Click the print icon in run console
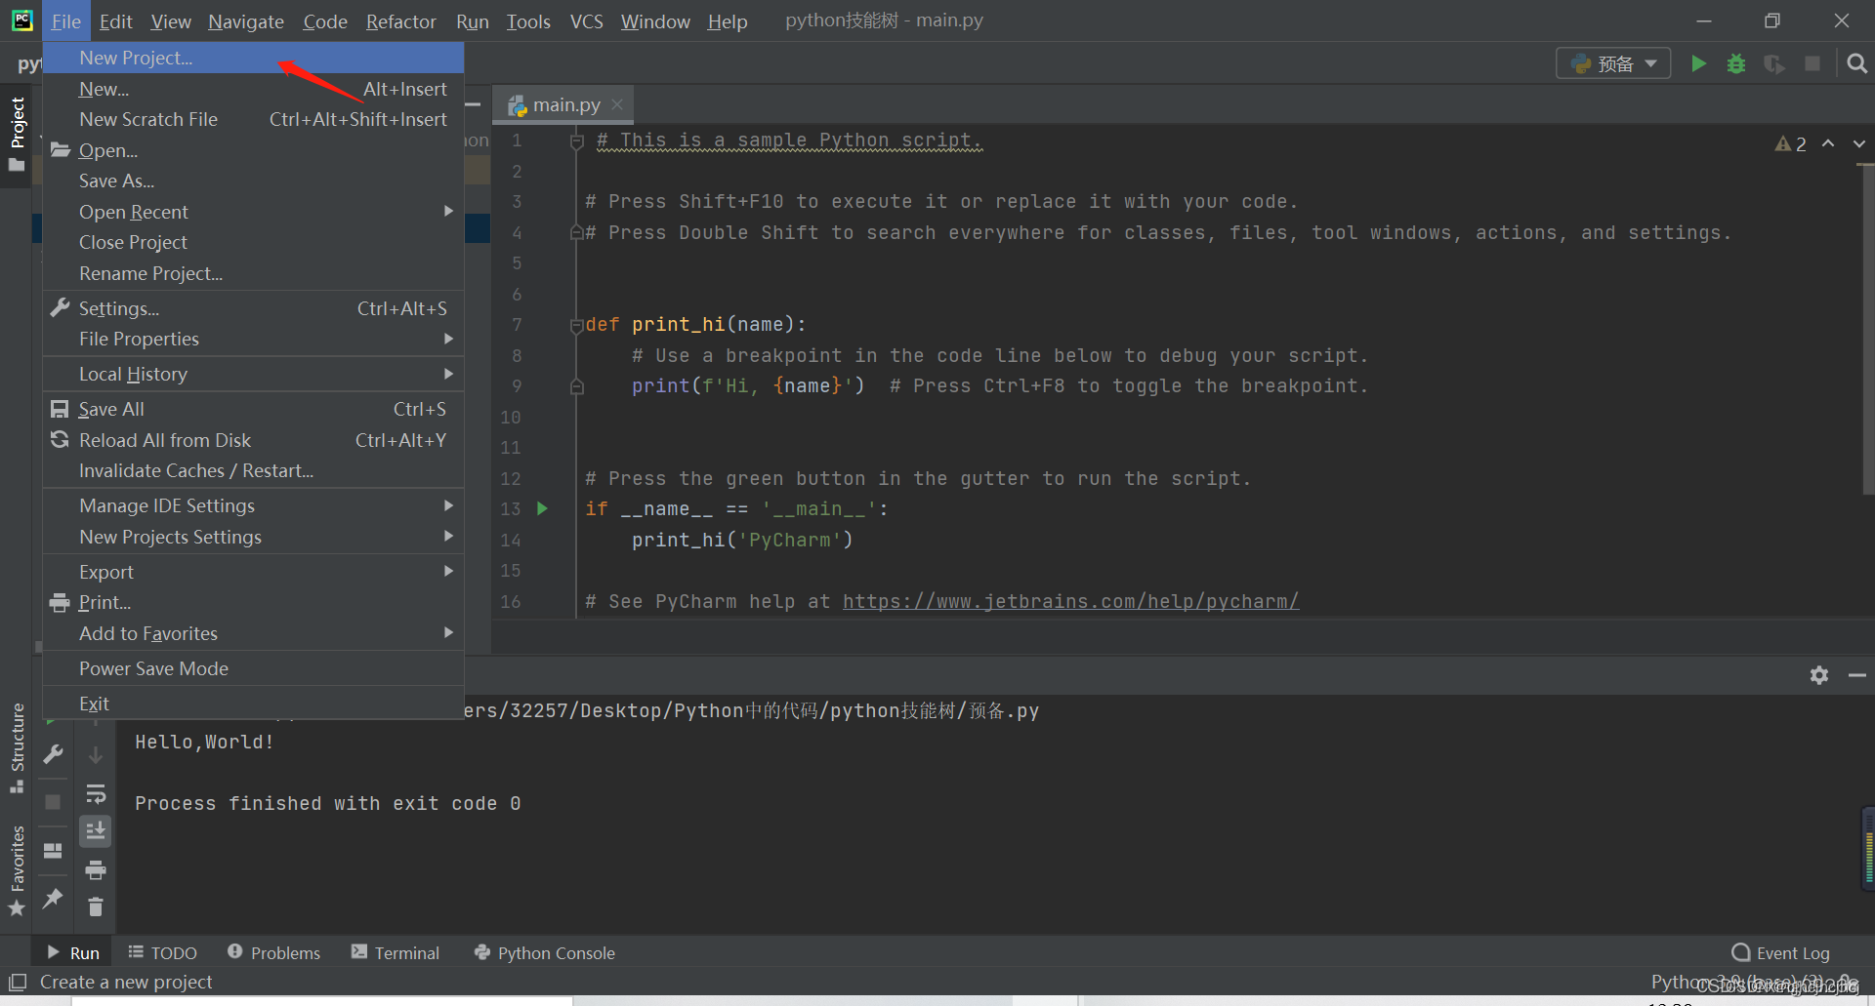The height and width of the screenshot is (1006, 1875). pos(96,869)
